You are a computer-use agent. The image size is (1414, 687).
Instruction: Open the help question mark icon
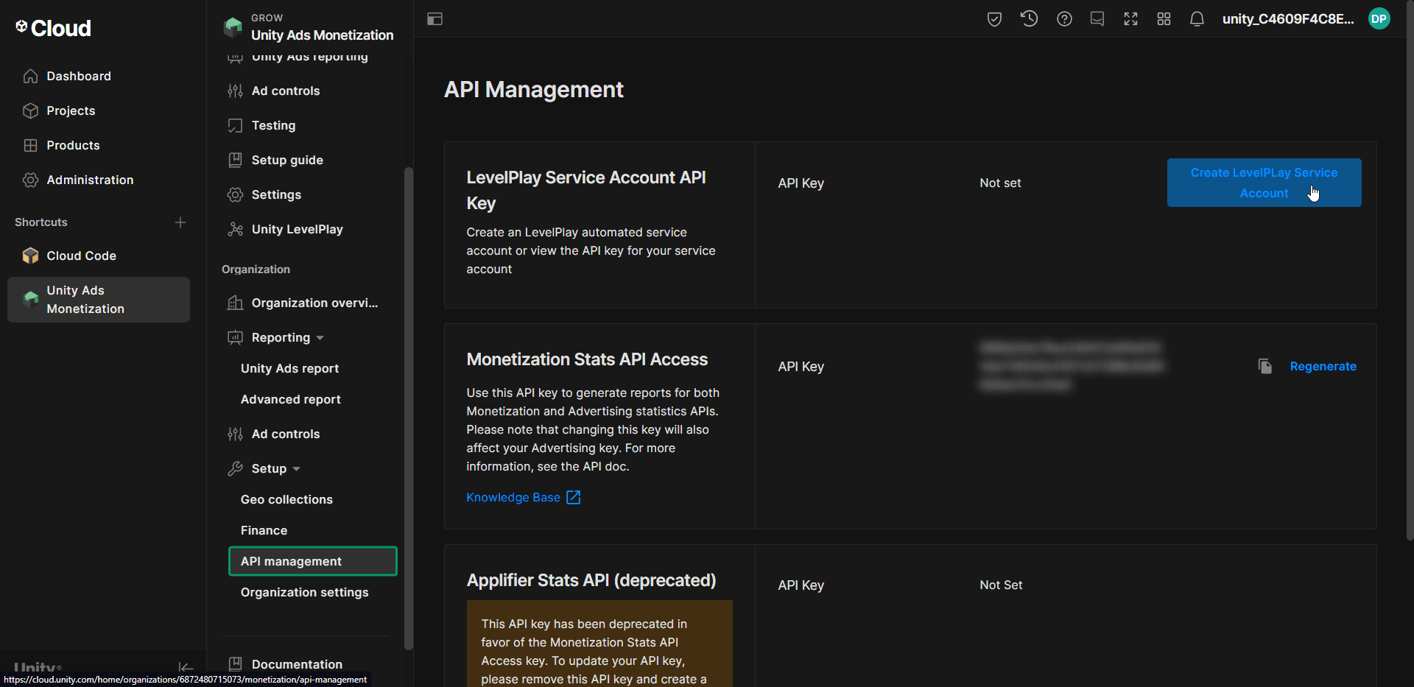pyautogui.click(x=1064, y=19)
